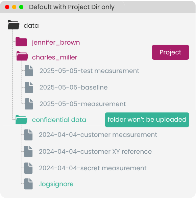This screenshot has height=198, width=196.
Task: Click file icon next to 2024-04-04-secret measurement
Action: click(x=28, y=168)
